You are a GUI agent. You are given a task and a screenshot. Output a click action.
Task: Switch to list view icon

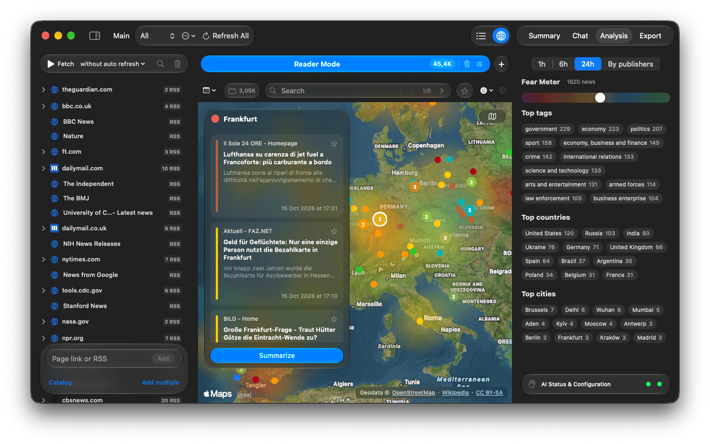tap(481, 36)
